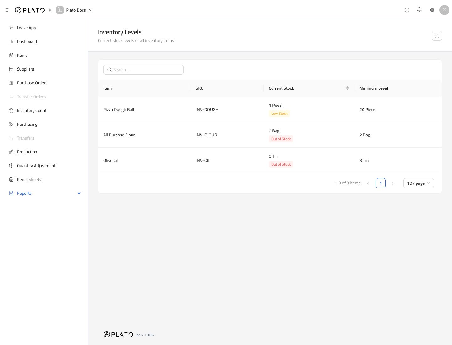Click the Purchasing hand icon
Screen dimensions: 452x345
[x=11, y=124]
